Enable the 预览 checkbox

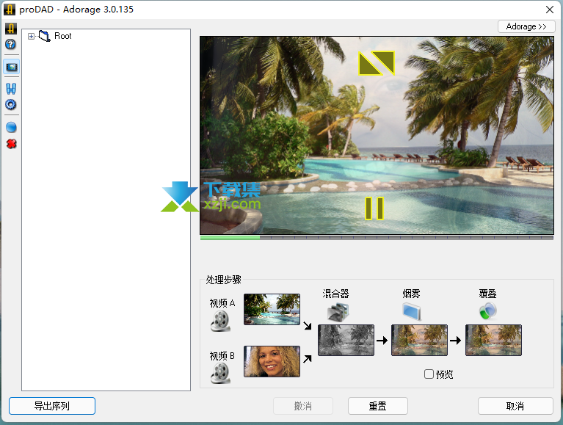click(x=429, y=374)
